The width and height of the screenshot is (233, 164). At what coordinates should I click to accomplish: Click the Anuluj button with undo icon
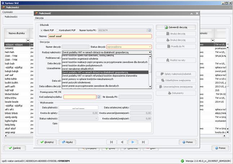click(67, 142)
